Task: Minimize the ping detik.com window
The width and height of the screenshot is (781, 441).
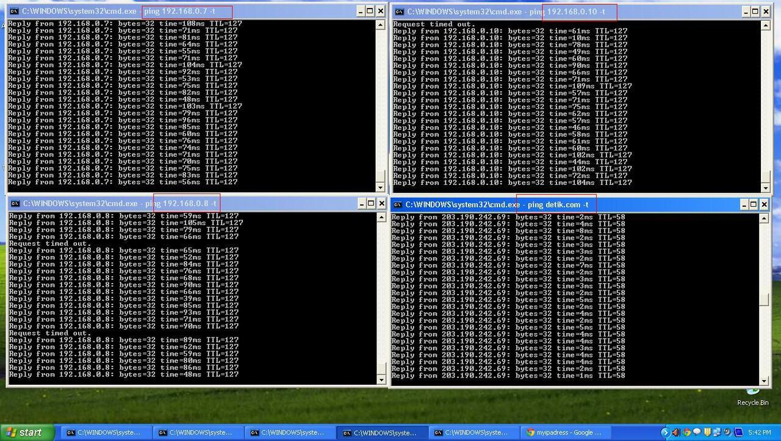Action: click(x=744, y=204)
